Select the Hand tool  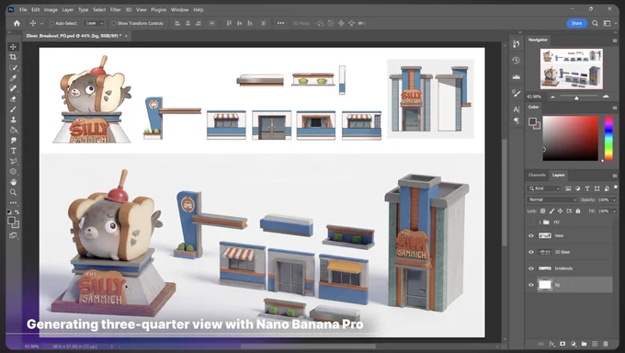[x=13, y=182]
